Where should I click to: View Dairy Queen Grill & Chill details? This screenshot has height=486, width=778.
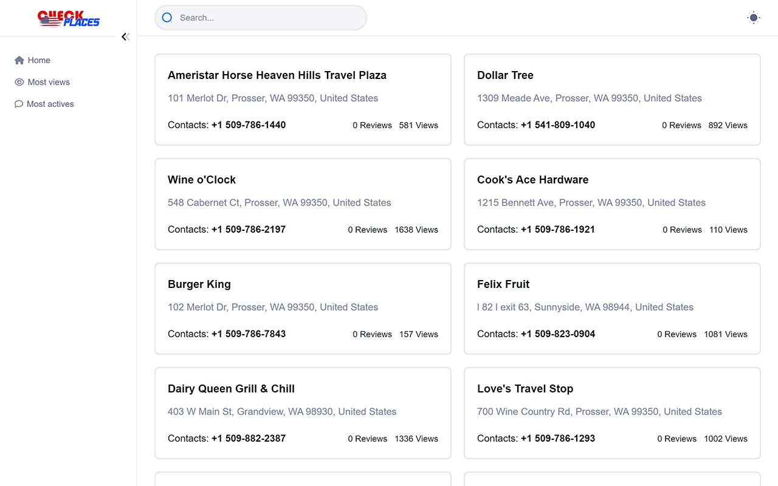(x=231, y=389)
